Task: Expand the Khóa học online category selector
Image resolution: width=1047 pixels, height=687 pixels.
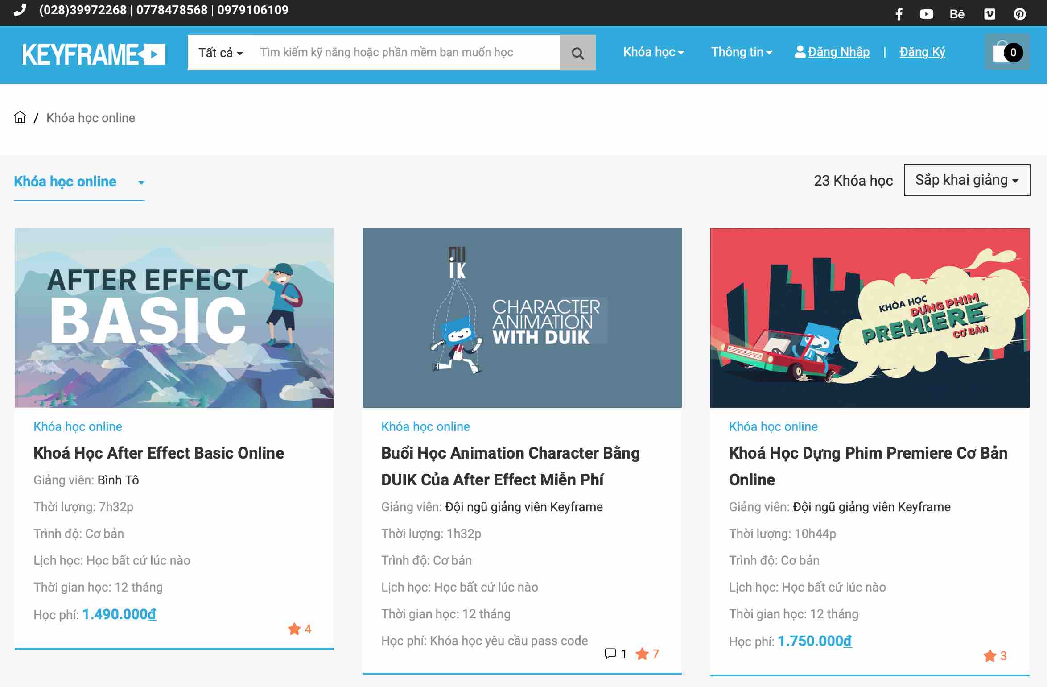Action: coord(79,182)
